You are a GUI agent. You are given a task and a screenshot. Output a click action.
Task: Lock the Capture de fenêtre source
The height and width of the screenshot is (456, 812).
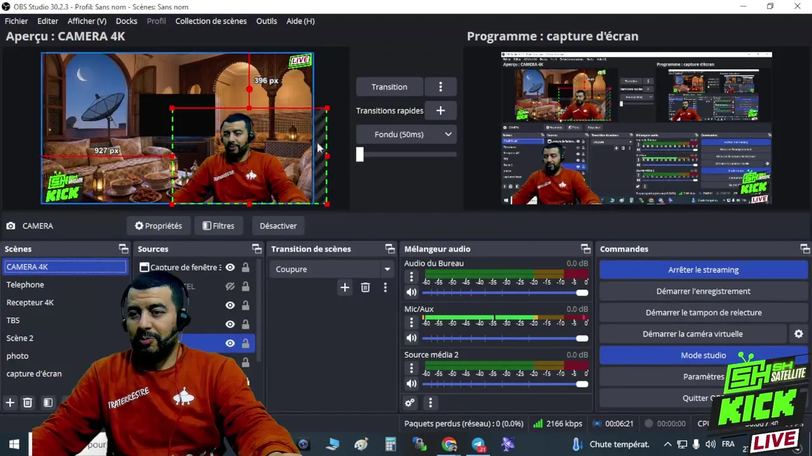tap(246, 267)
